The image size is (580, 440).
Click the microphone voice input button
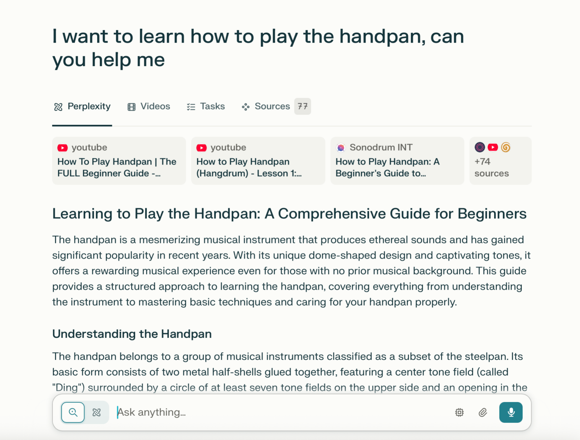(511, 412)
